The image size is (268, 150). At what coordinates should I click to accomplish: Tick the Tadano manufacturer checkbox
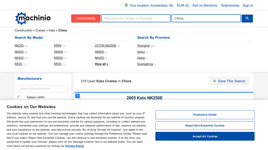click(19, 97)
